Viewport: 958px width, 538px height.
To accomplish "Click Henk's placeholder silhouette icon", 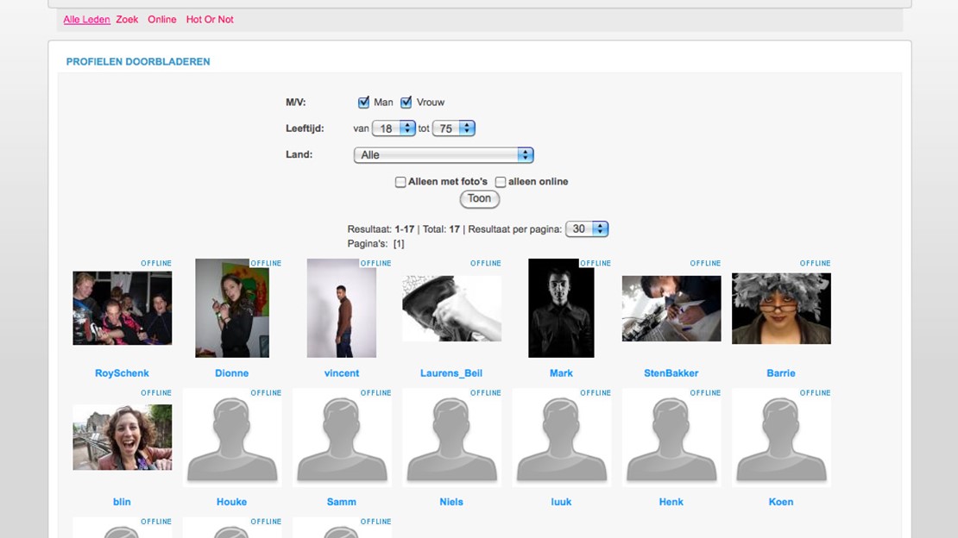I will pos(671,438).
